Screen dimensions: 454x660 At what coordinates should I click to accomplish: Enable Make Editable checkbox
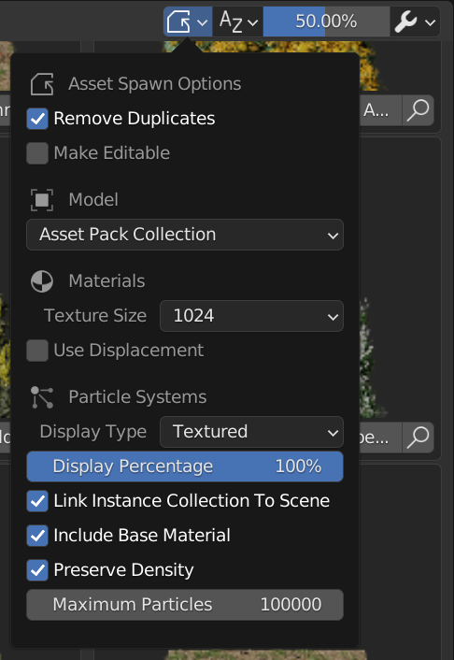(x=37, y=152)
